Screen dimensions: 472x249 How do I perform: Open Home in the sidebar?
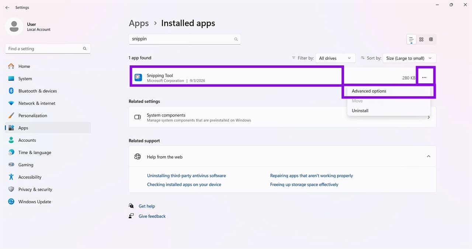point(48,66)
